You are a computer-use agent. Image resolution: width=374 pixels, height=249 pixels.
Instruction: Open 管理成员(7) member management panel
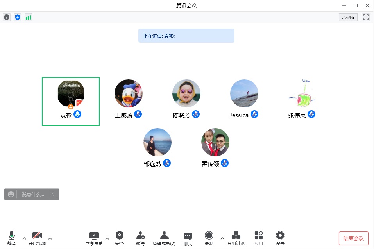click(x=164, y=238)
